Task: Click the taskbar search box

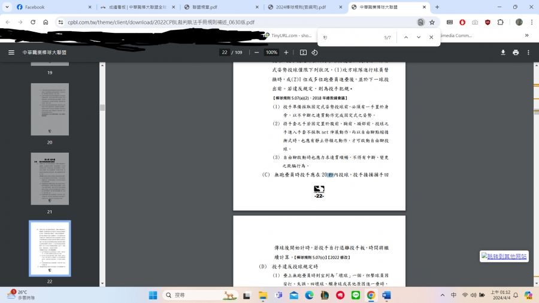Action: [201, 295]
